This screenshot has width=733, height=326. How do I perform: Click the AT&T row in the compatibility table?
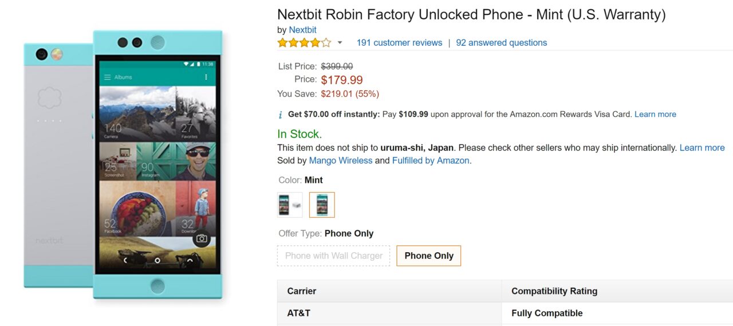(298, 313)
